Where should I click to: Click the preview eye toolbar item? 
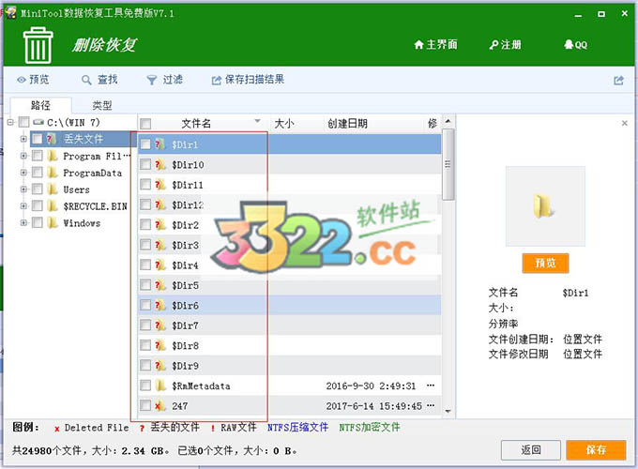tap(33, 80)
